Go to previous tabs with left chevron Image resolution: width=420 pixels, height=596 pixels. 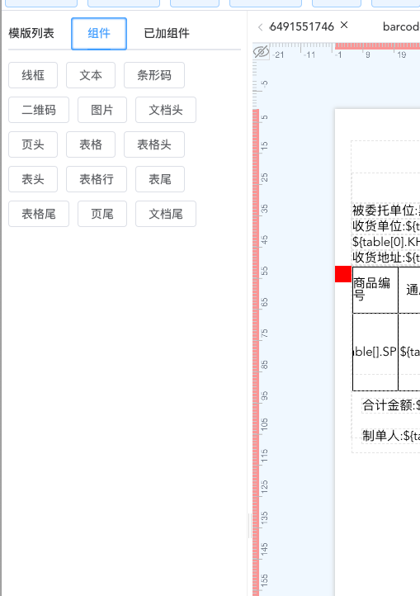coord(261,27)
